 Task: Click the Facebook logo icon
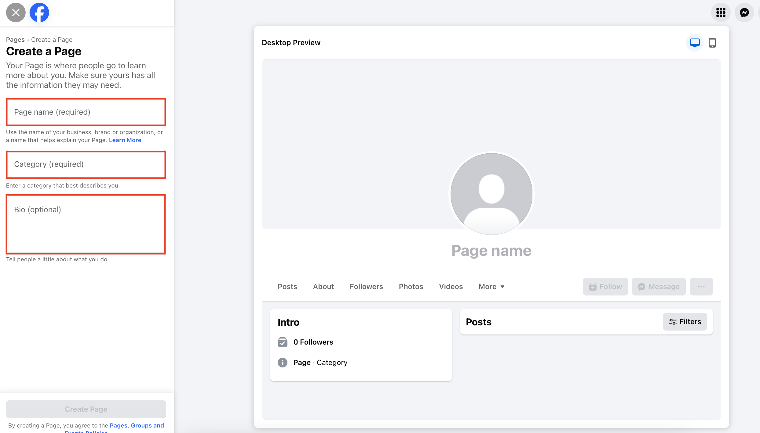[39, 13]
